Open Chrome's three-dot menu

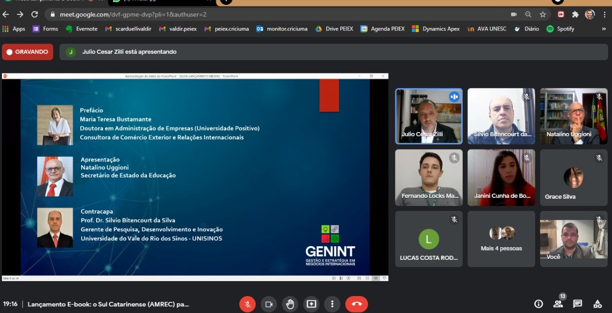click(605, 15)
